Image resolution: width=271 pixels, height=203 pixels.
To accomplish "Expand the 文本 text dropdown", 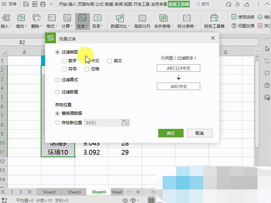I will (x=82, y=26).
